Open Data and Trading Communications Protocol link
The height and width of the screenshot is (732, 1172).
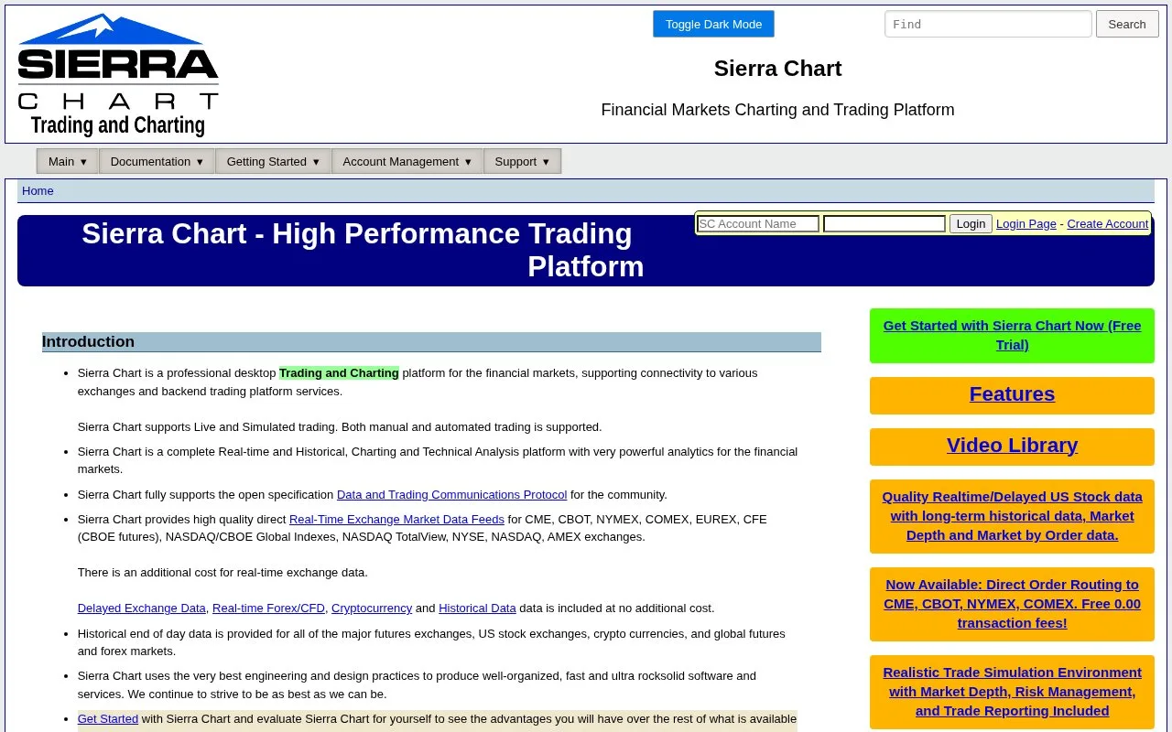(x=451, y=495)
